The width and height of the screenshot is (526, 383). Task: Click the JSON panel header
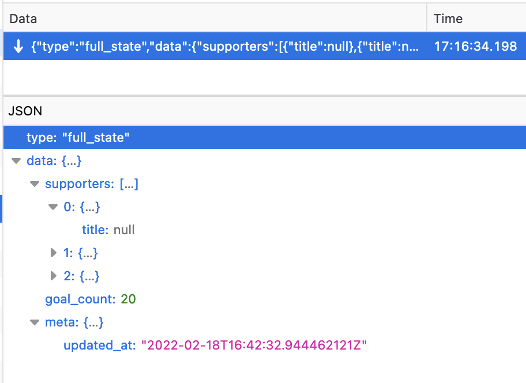(x=20, y=111)
